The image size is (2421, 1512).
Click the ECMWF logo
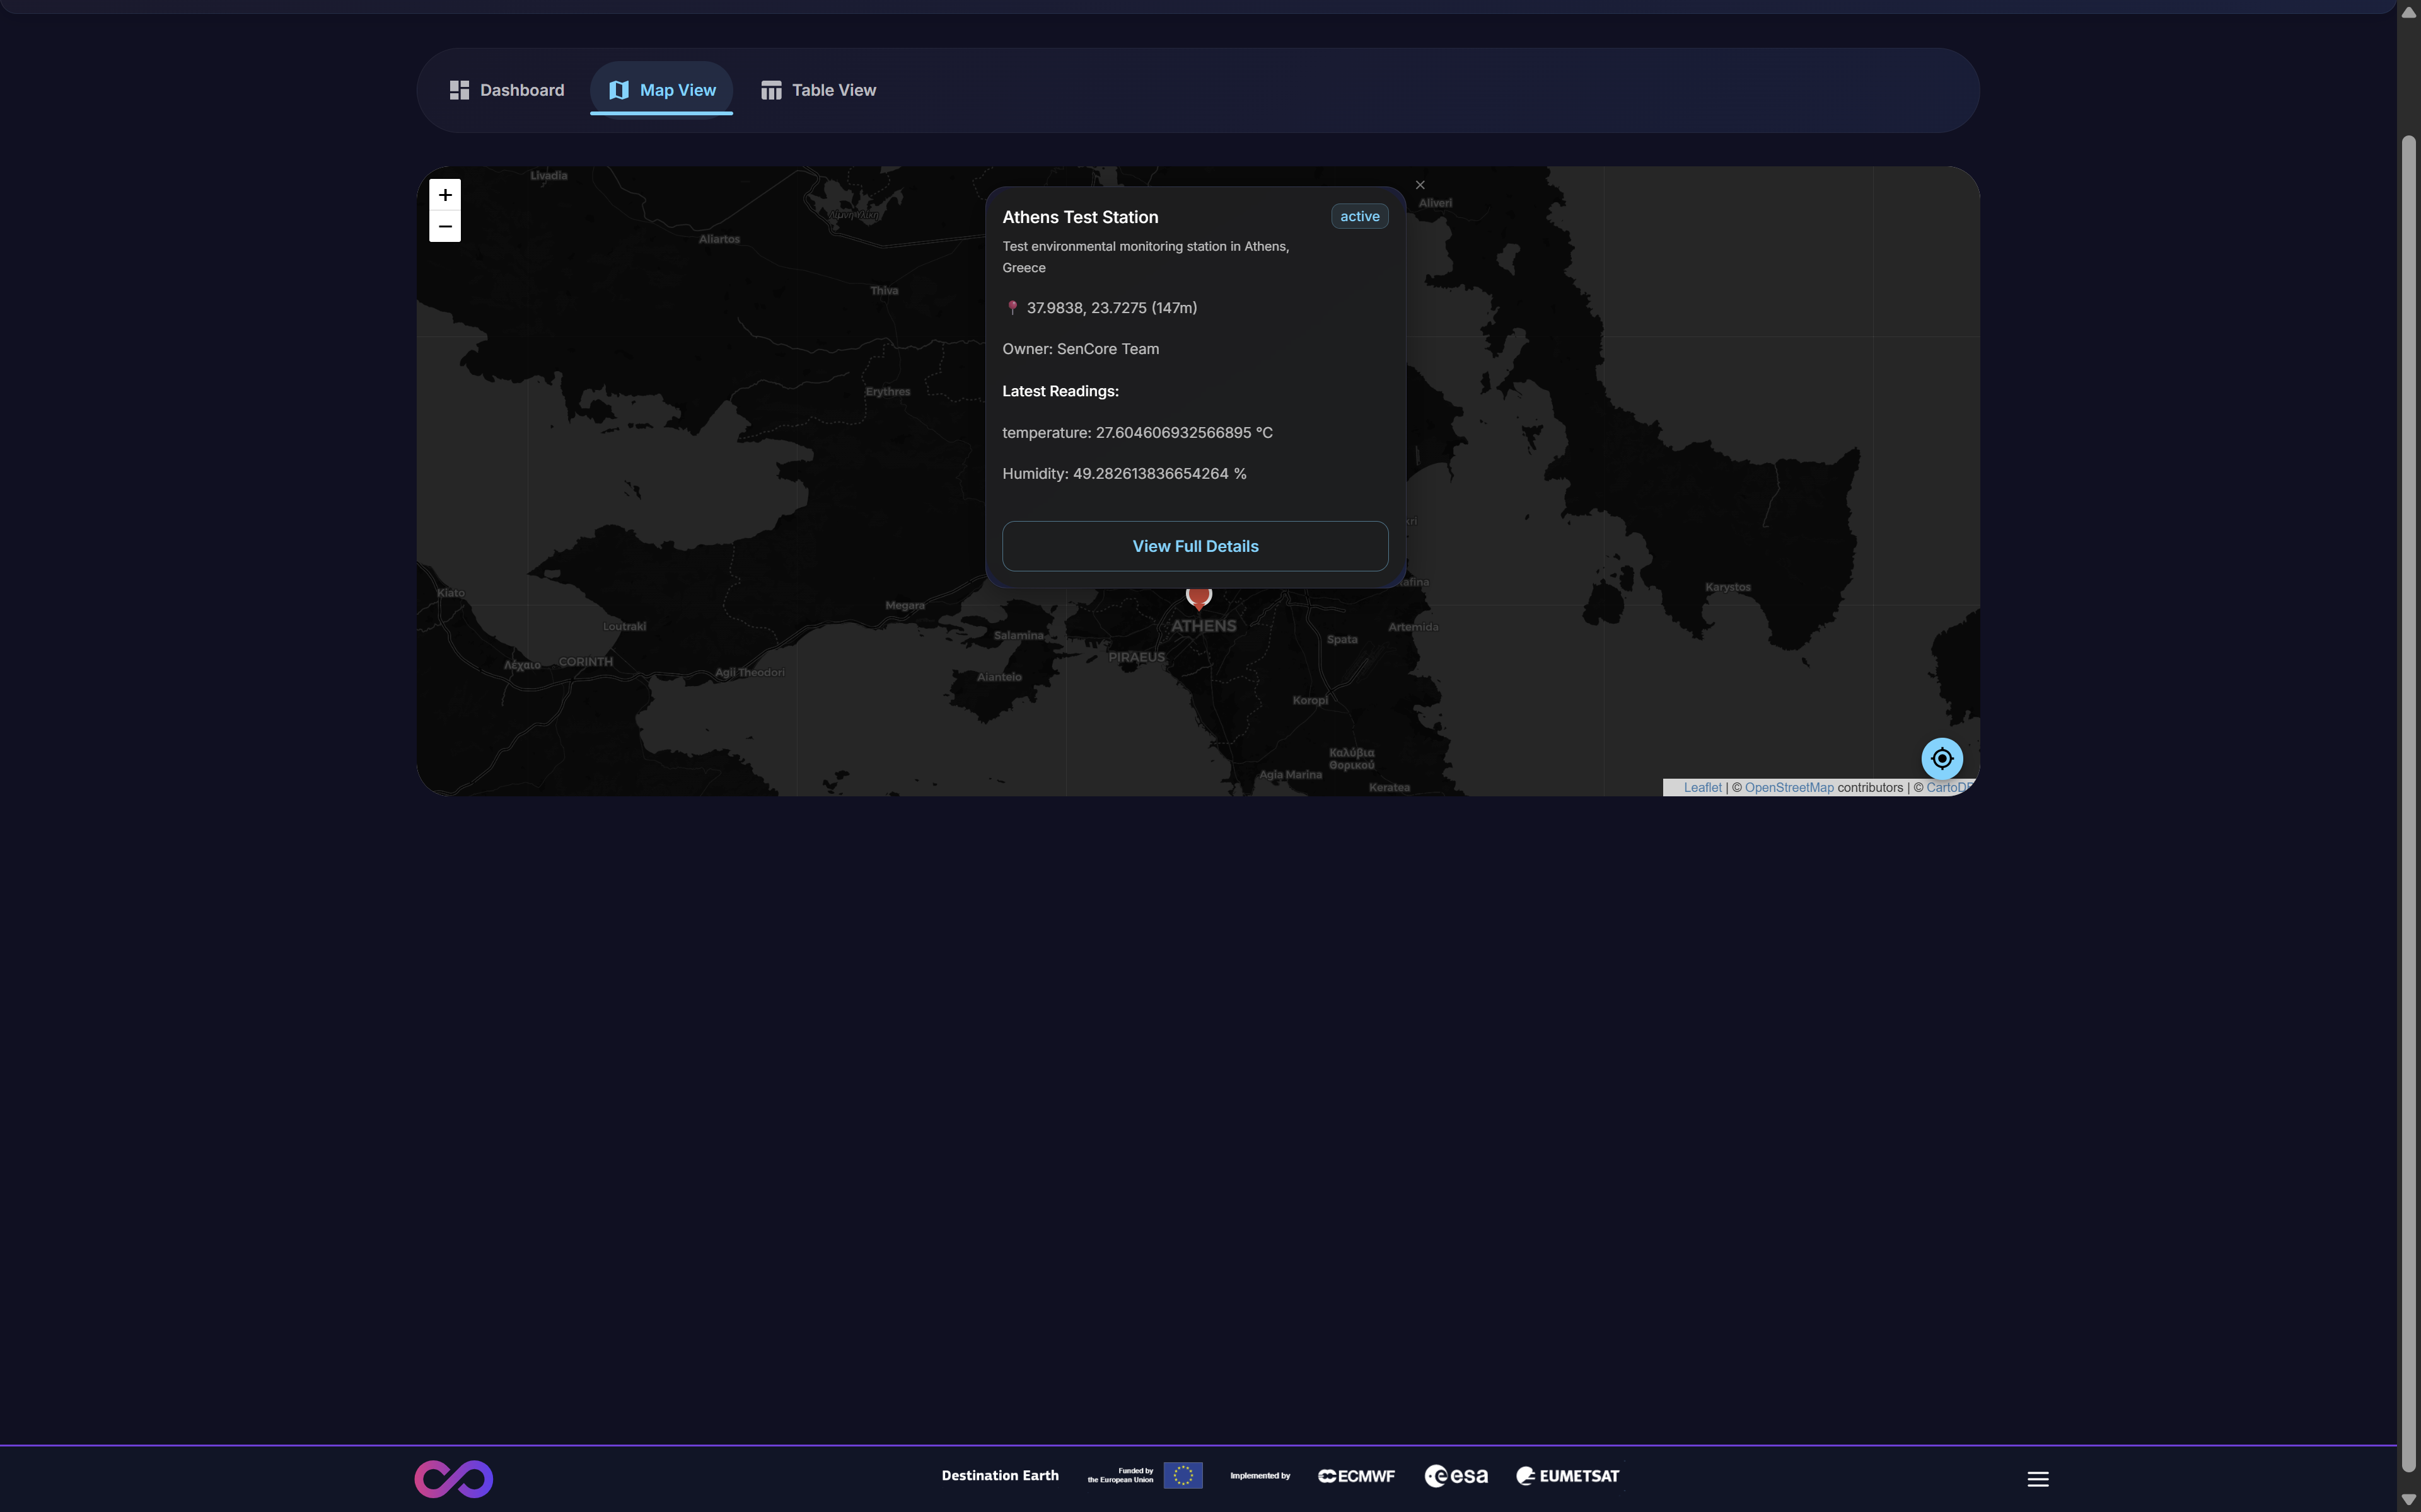point(1357,1476)
